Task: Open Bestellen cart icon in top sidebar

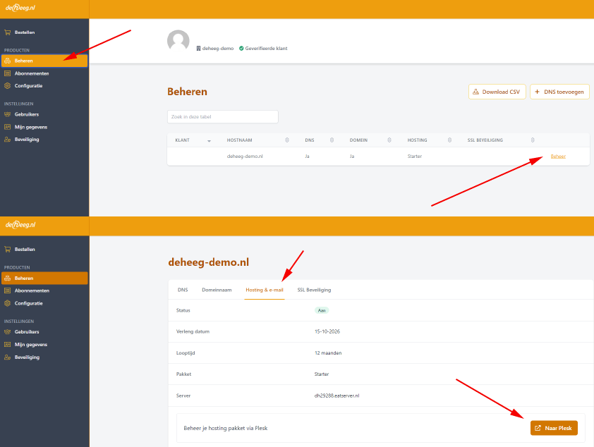Action: pos(7,32)
